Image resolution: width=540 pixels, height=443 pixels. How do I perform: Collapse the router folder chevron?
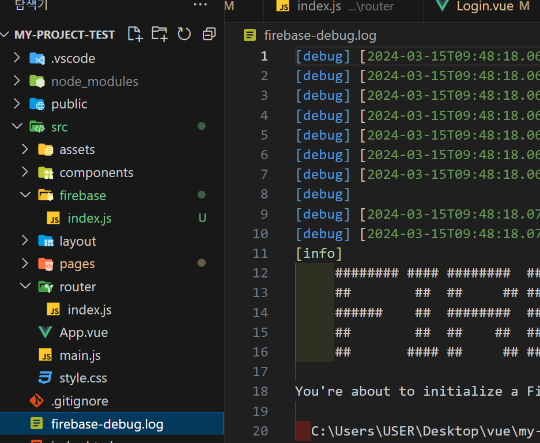25,286
